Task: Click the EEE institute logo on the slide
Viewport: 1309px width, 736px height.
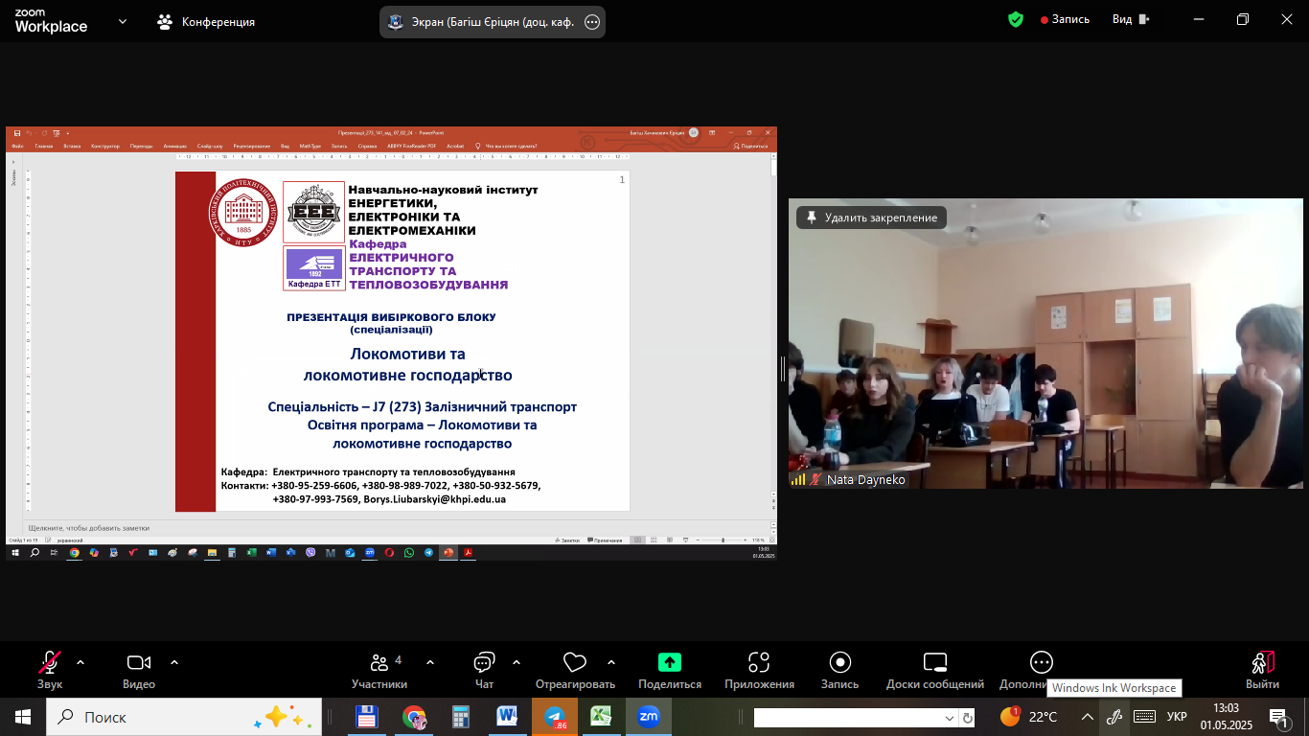Action: coord(313,212)
